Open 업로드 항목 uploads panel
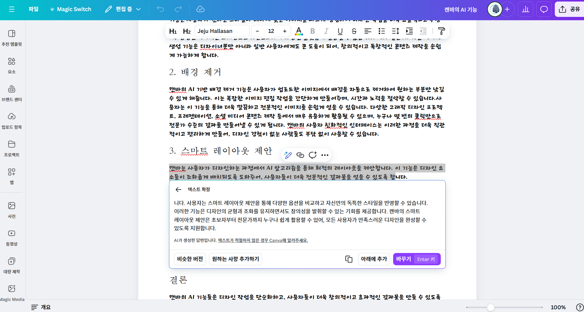The height and width of the screenshot is (312, 584). pos(12,121)
